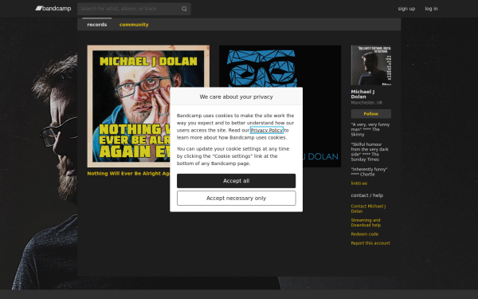The height and width of the screenshot is (299, 478).
Task: Click the Redeem code link
Action: pos(365,234)
